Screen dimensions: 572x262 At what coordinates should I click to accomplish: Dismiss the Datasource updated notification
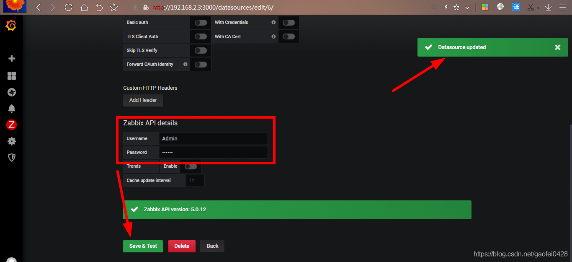pyautogui.click(x=557, y=47)
